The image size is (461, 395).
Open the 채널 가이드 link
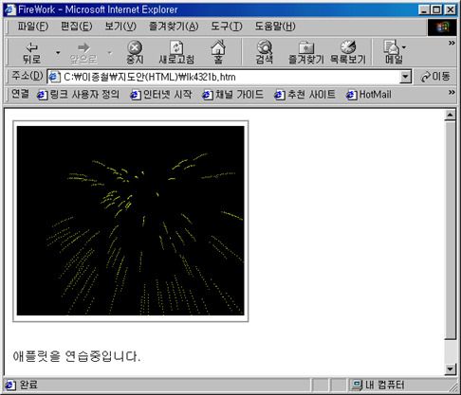[x=232, y=95]
